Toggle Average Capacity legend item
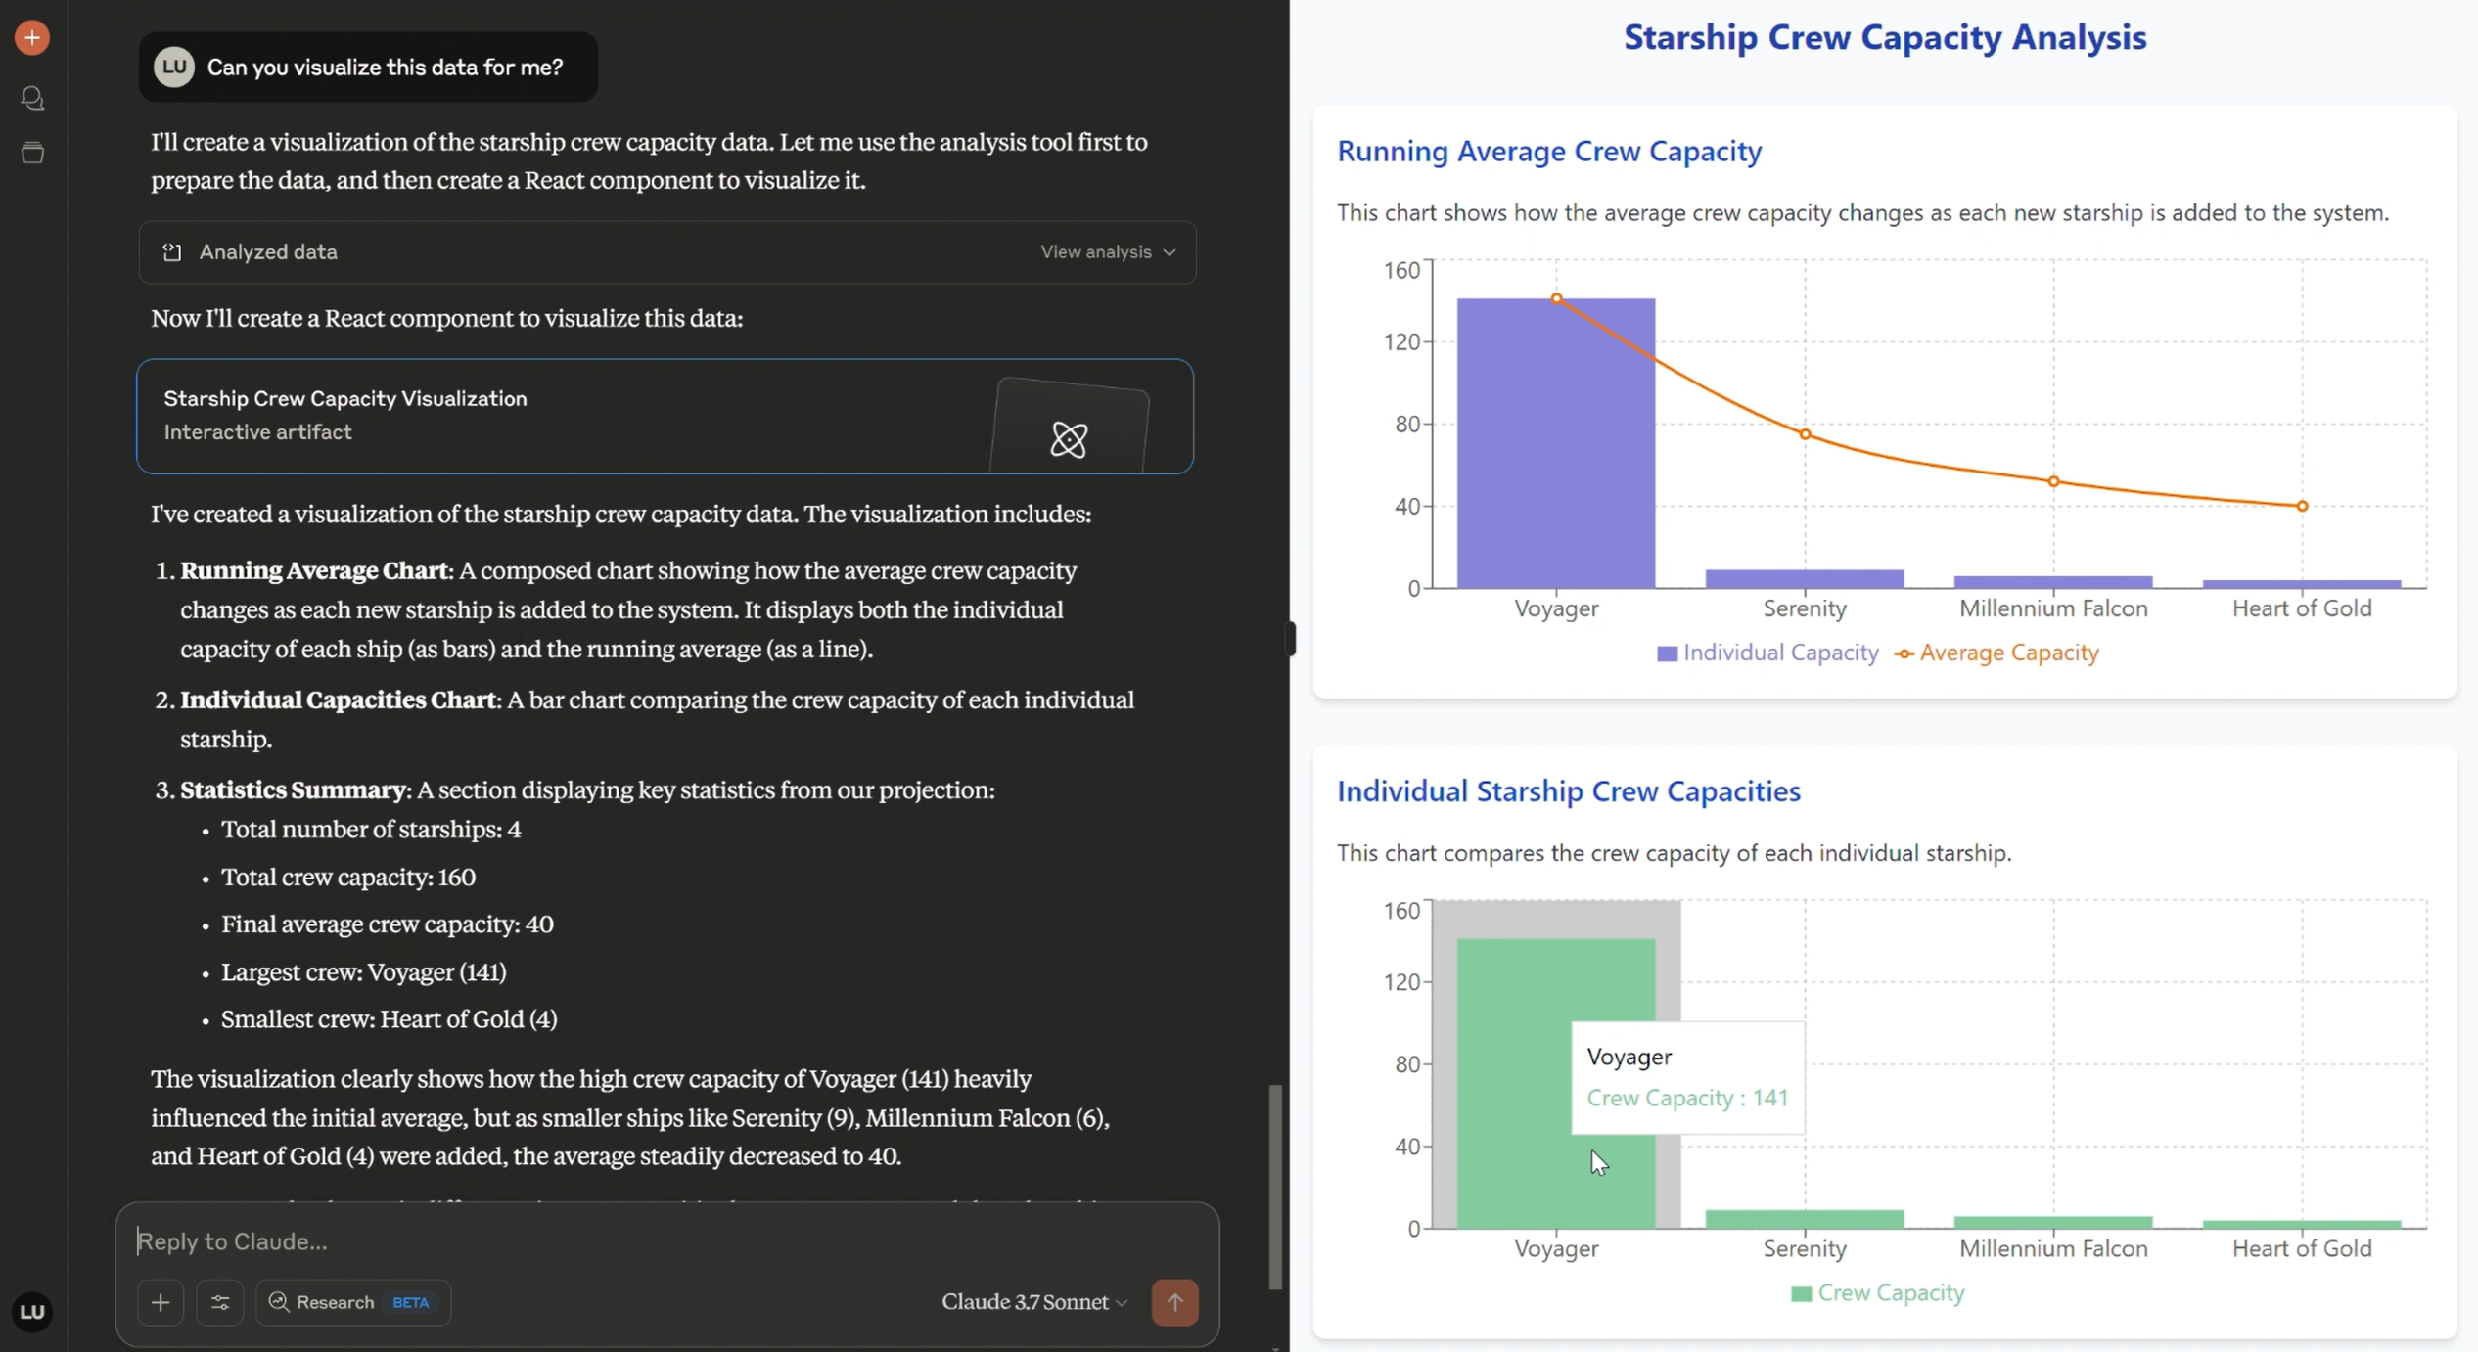This screenshot has width=2478, height=1352. click(1996, 653)
